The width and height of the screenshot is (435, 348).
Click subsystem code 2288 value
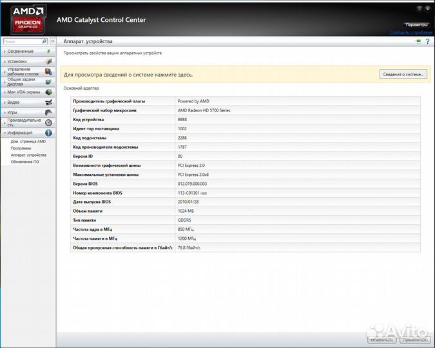click(x=182, y=138)
